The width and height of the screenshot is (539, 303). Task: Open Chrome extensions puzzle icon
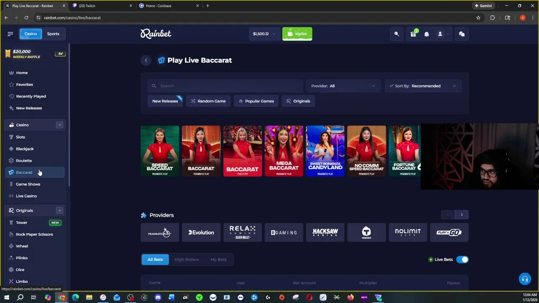pyautogui.click(x=492, y=18)
